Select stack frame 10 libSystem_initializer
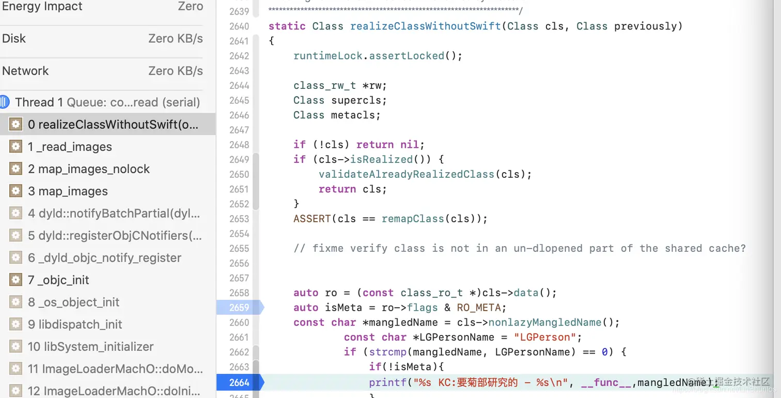This screenshot has height=398, width=781. pos(107,347)
